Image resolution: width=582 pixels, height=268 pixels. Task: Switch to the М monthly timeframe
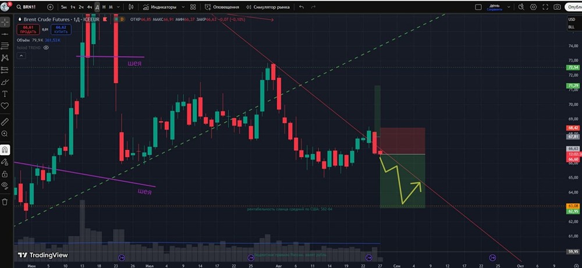[111, 7]
